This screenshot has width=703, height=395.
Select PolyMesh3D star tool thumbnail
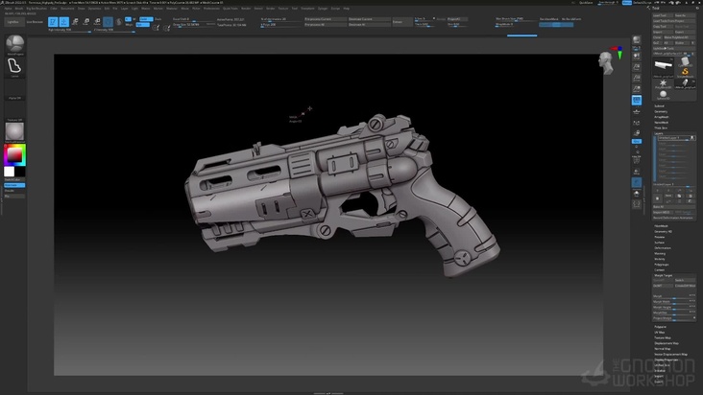point(663,83)
